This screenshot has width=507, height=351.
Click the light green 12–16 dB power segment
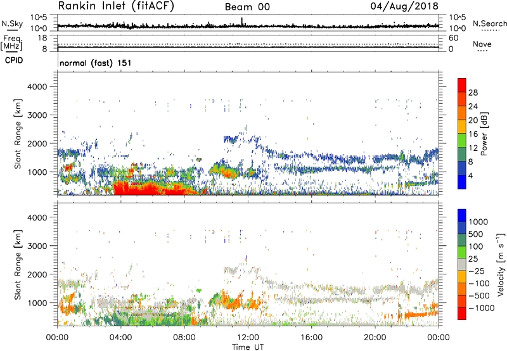[462, 141]
